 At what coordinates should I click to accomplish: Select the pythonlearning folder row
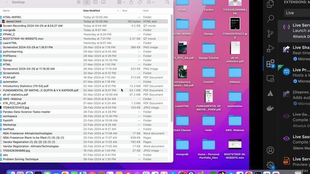[x=84, y=52]
